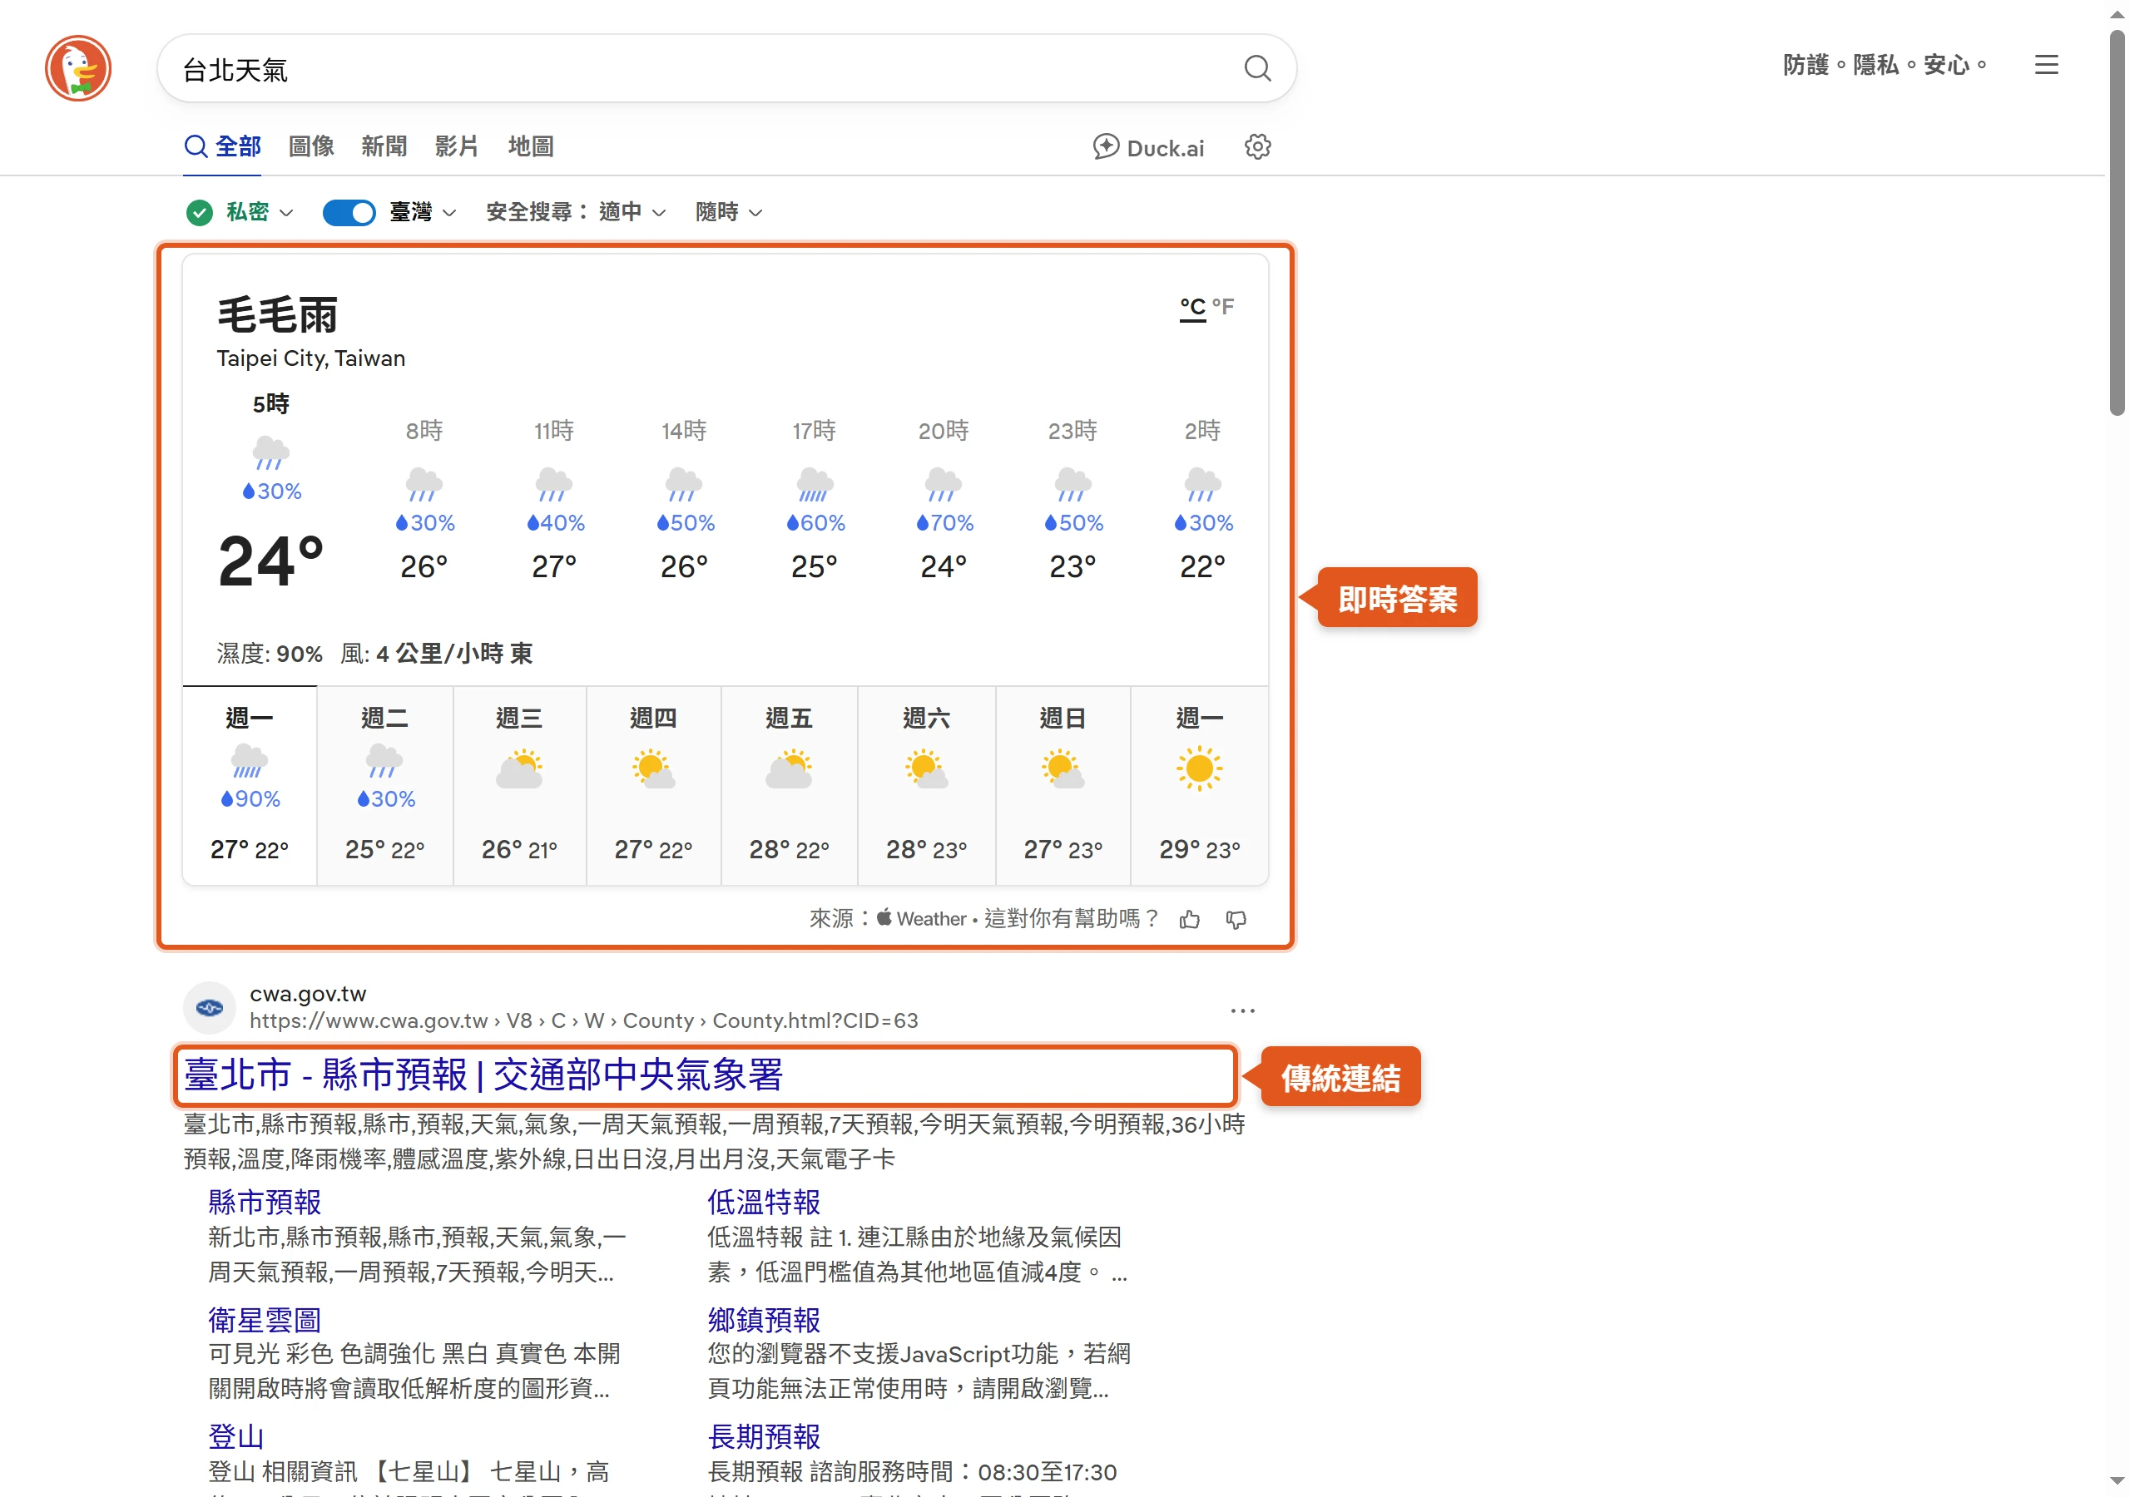Click the DuckDuckGo logo
The width and height of the screenshot is (2130, 1497).
point(78,67)
